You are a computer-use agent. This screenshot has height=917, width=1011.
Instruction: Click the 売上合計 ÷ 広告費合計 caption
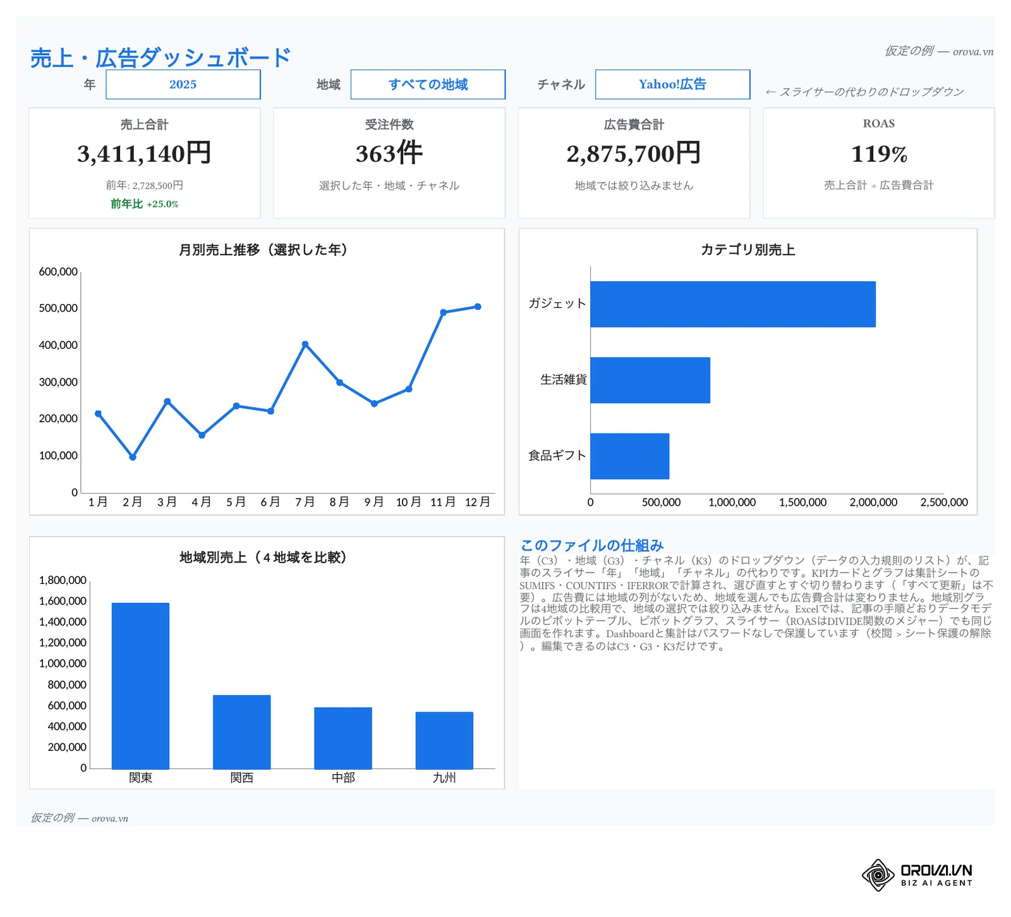click(x=879, y=185)
